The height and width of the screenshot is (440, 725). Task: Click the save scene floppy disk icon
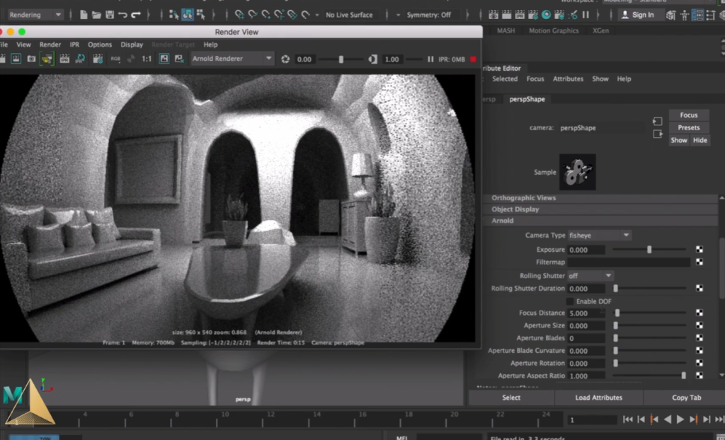(x=109, y=15)
